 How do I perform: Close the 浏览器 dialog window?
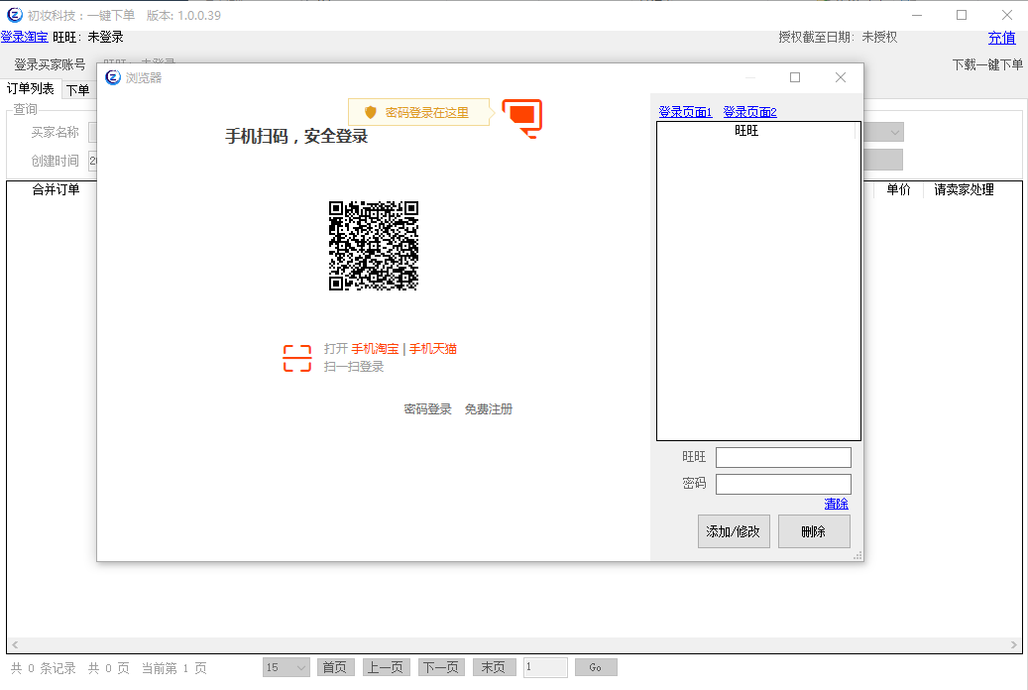[840, 77]
